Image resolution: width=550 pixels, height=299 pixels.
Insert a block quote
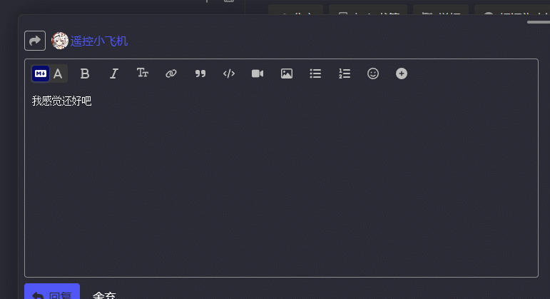200,74
